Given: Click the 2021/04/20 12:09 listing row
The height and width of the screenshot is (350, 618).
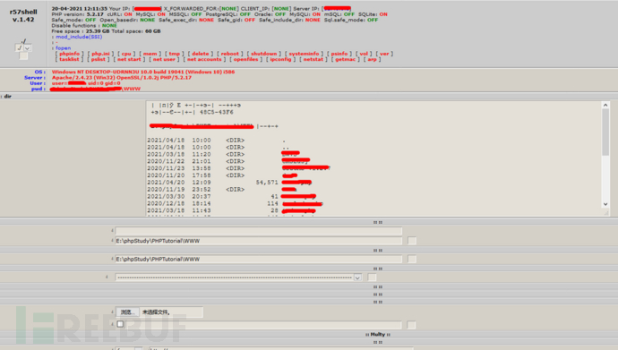Looking at the screenshot, I should coord(229,183).
